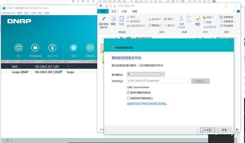Click the Browse (浏览) button in dialog

tap(200, 81)
